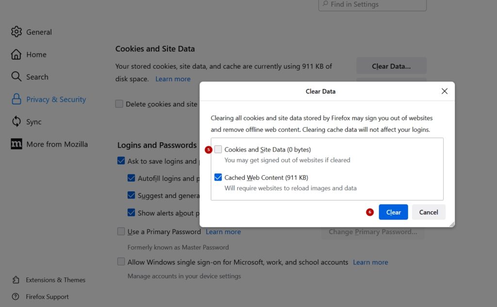Open General settings via the gear icon
The width and height of the screenshot is (497, 307).
coord(16,31)
